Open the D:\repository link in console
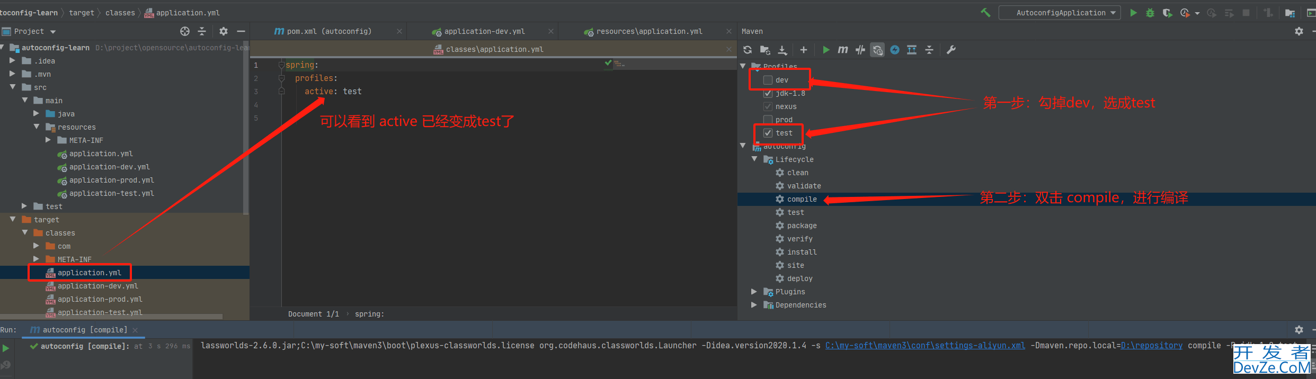Viewport: 1316px width, 379px height. (1151, 346)
